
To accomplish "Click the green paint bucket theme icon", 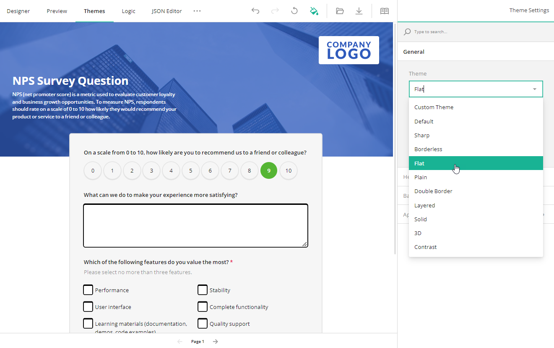I will (x=314, y=10).
